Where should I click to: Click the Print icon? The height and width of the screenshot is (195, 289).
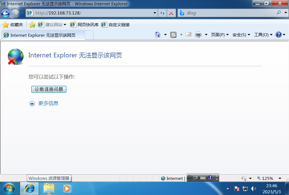click(x=198, y=35)
